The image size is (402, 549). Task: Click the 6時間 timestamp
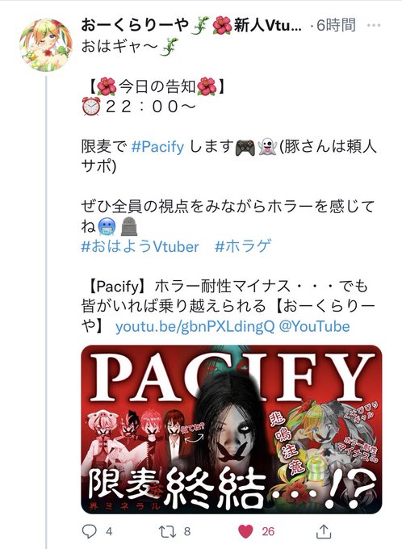[336, 25]
